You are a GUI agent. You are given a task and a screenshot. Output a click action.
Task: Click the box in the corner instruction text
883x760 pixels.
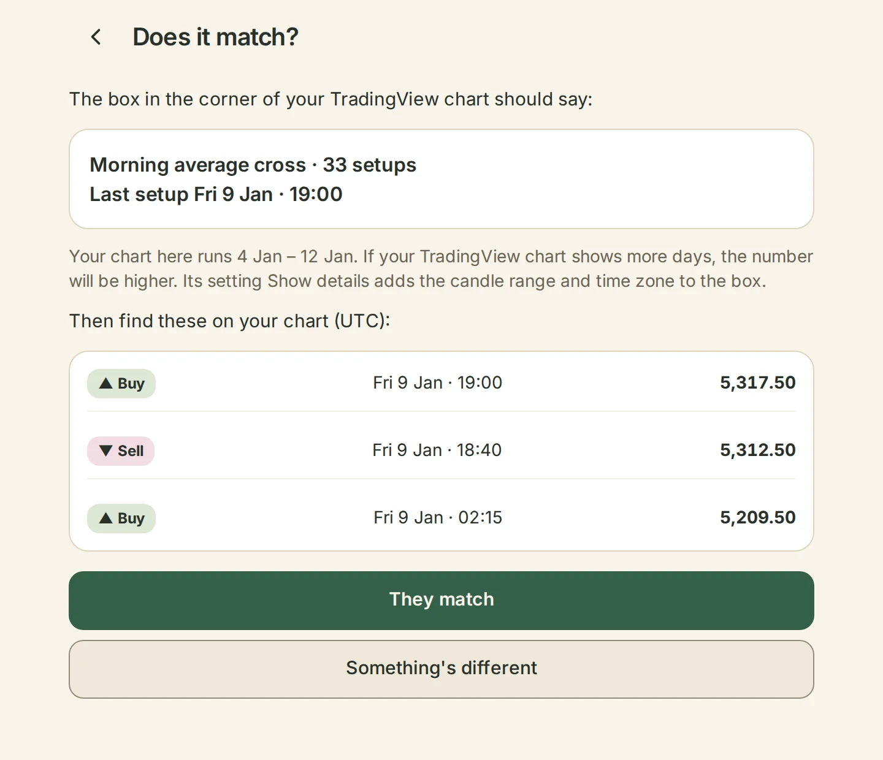(331, 99)
